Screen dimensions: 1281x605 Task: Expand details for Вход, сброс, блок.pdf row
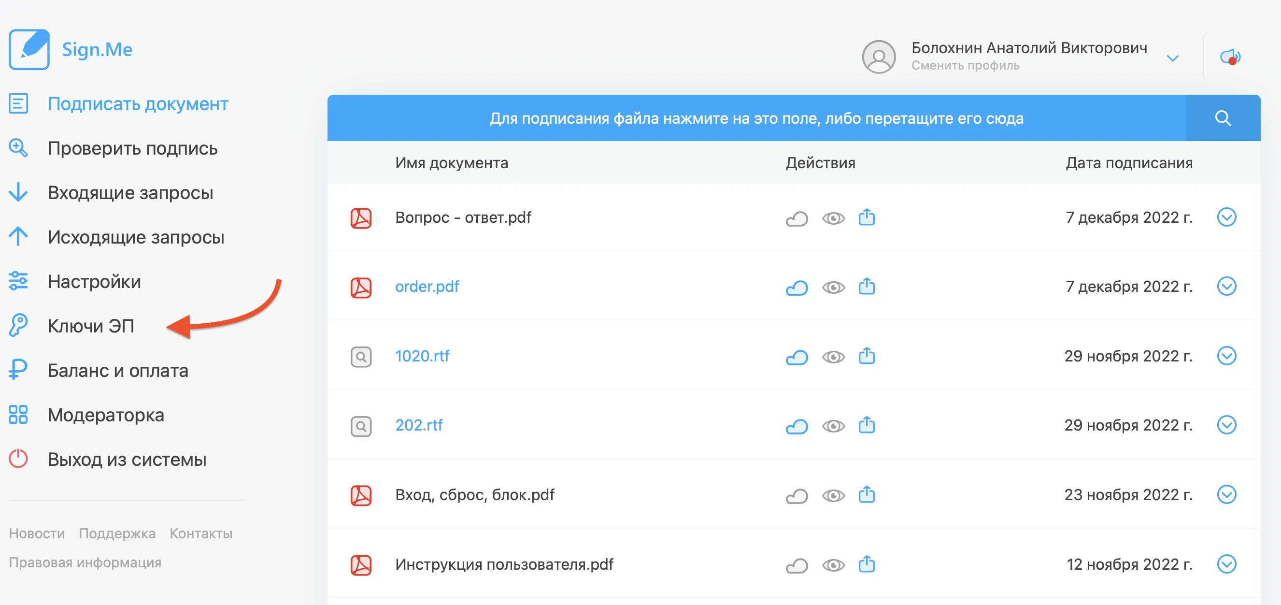coord(1226,494)
